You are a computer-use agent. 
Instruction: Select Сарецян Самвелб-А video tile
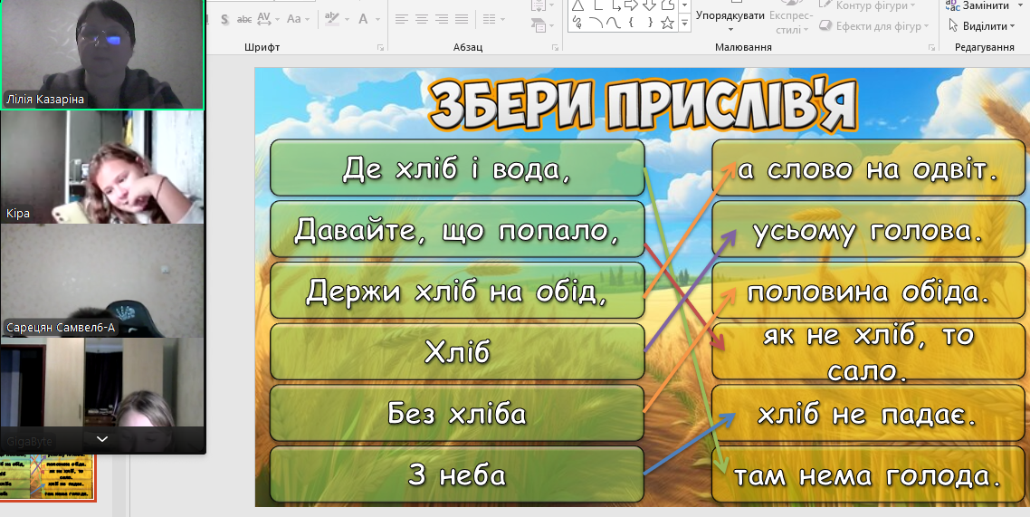click(x=101, y=281)
